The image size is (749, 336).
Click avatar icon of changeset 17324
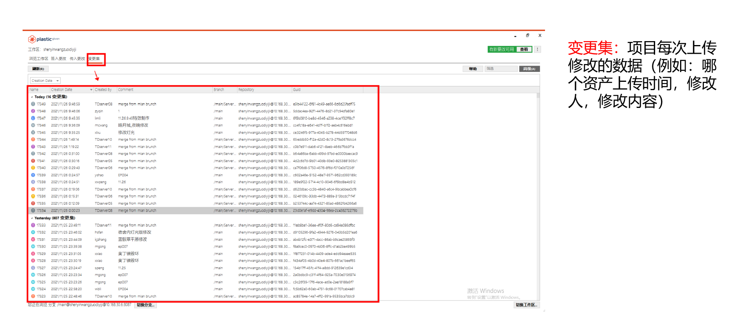tap(33, 289)
